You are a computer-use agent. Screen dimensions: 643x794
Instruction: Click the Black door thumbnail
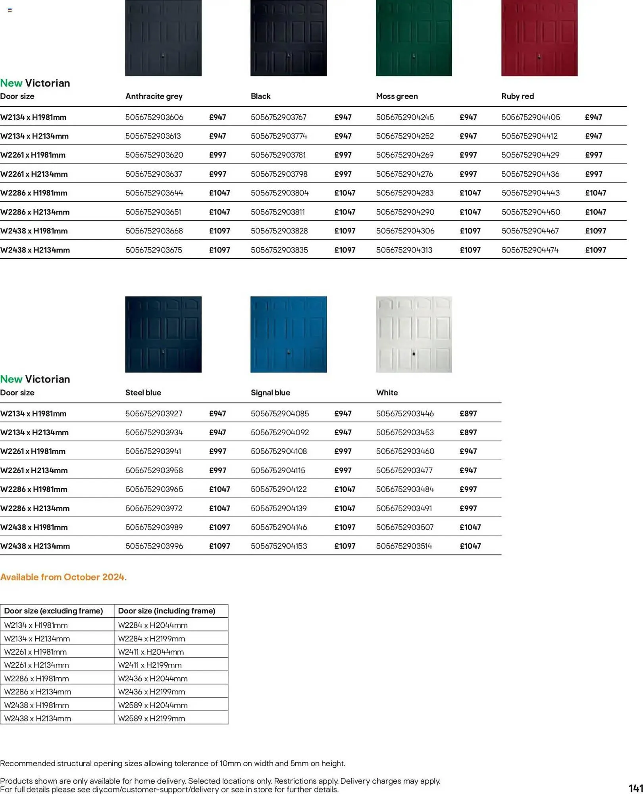coord(289,39)
